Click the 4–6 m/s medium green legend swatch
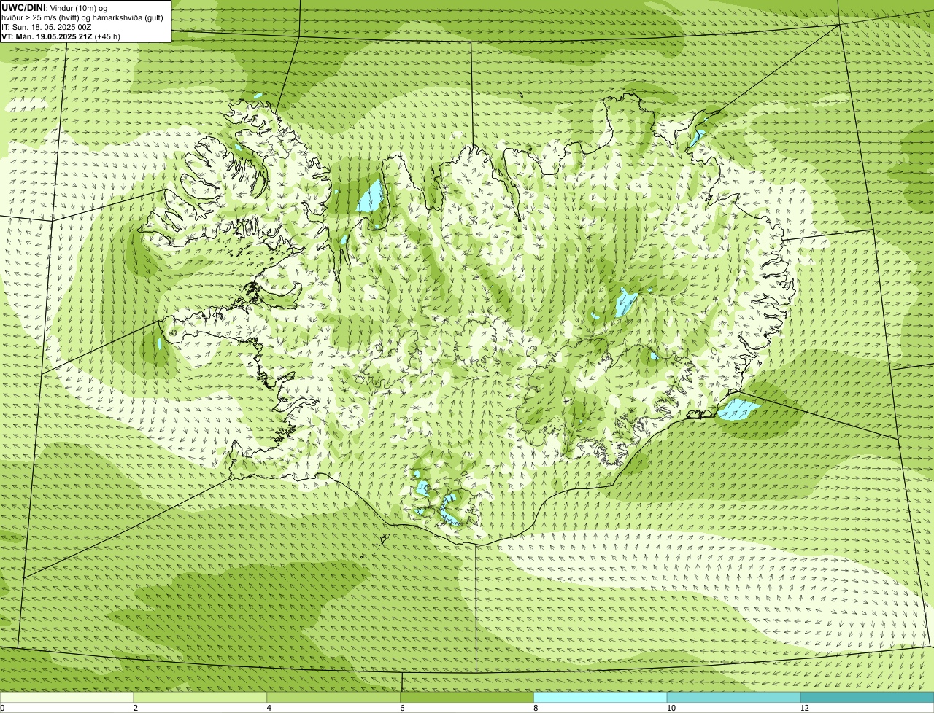The image size is (934, 713). pos(334,697)
